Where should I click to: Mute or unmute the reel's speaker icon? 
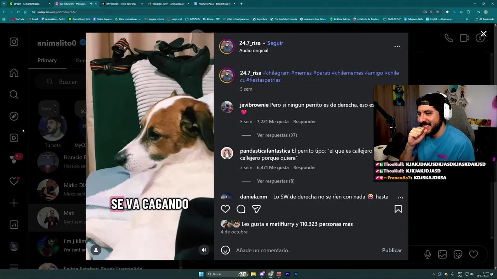[x=204, y=250]
